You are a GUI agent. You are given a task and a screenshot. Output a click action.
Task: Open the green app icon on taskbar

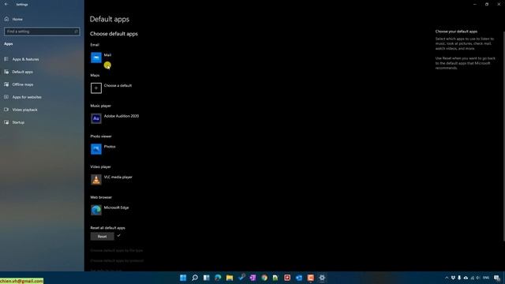click(x=275, y=278)
